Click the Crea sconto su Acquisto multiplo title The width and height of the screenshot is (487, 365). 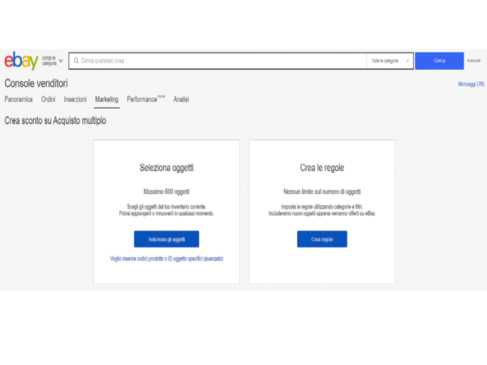[x=55, y=121]
